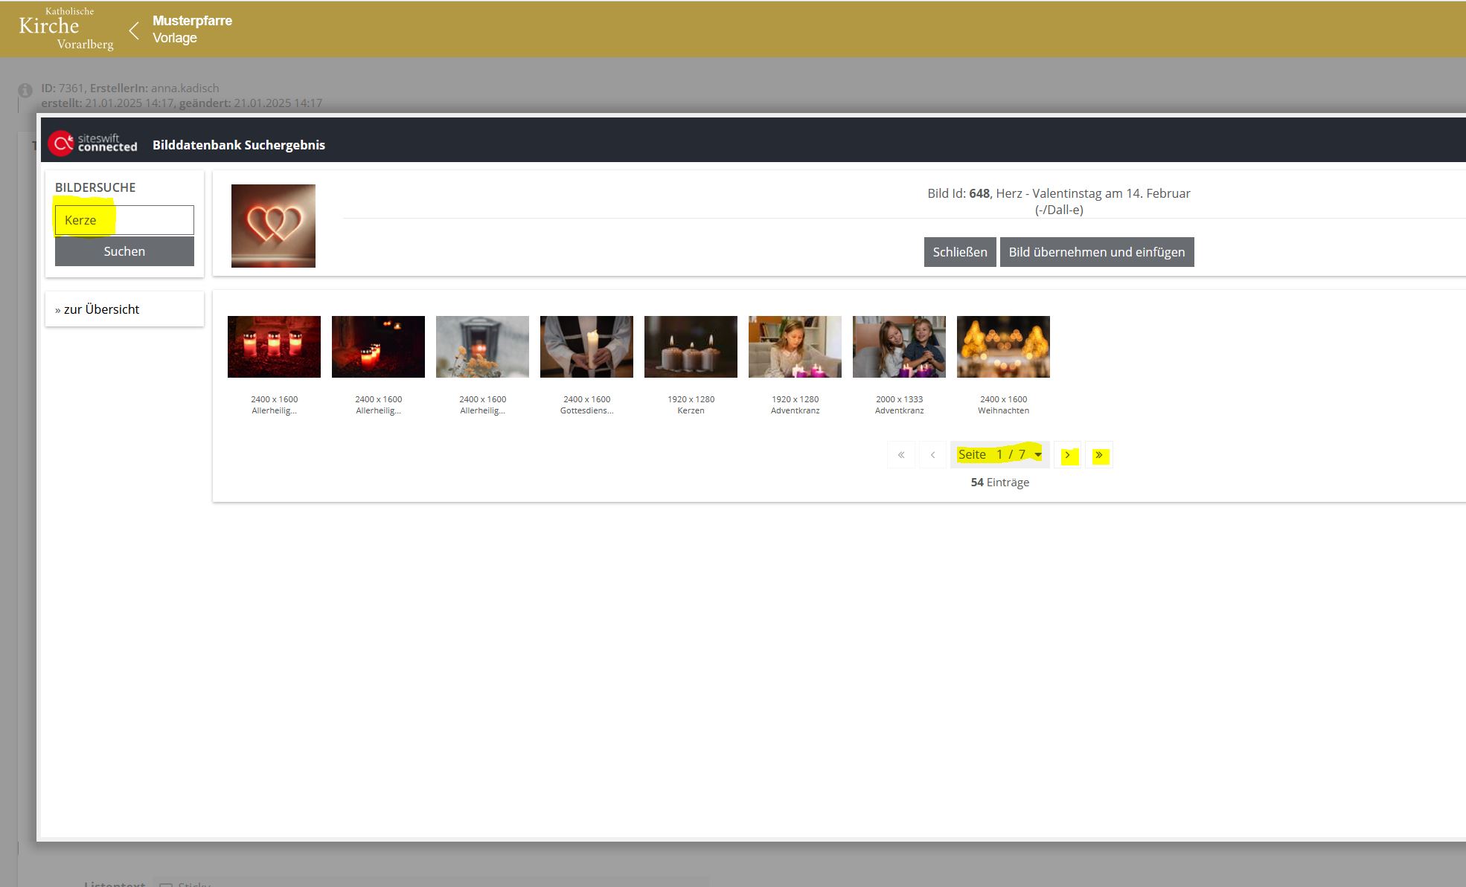Click Katholische Kirche Vorarlberg logo

(x=66, y=29)
